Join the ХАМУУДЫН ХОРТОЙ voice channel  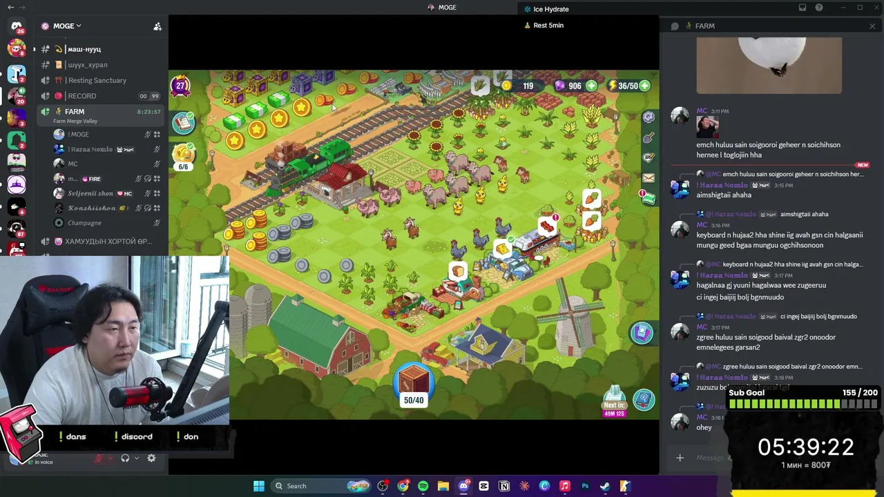coord(100,241)
